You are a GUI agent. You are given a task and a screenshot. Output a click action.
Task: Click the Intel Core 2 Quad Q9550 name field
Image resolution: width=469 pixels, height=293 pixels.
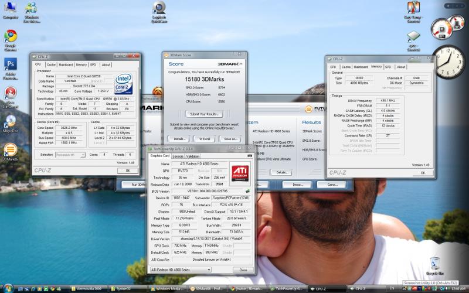click(84, 76)
